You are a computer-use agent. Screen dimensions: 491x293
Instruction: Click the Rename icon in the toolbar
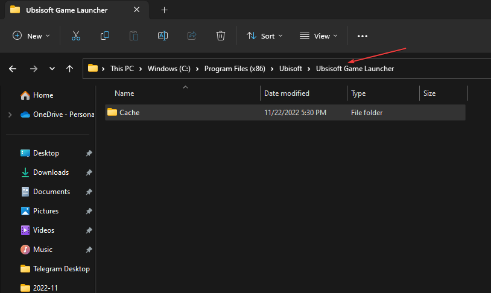point(162,36)
